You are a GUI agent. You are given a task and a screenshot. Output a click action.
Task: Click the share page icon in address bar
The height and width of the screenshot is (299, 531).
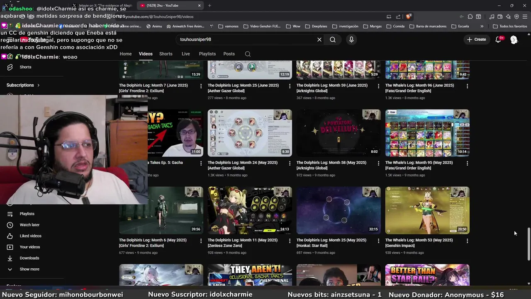(398, 17)
